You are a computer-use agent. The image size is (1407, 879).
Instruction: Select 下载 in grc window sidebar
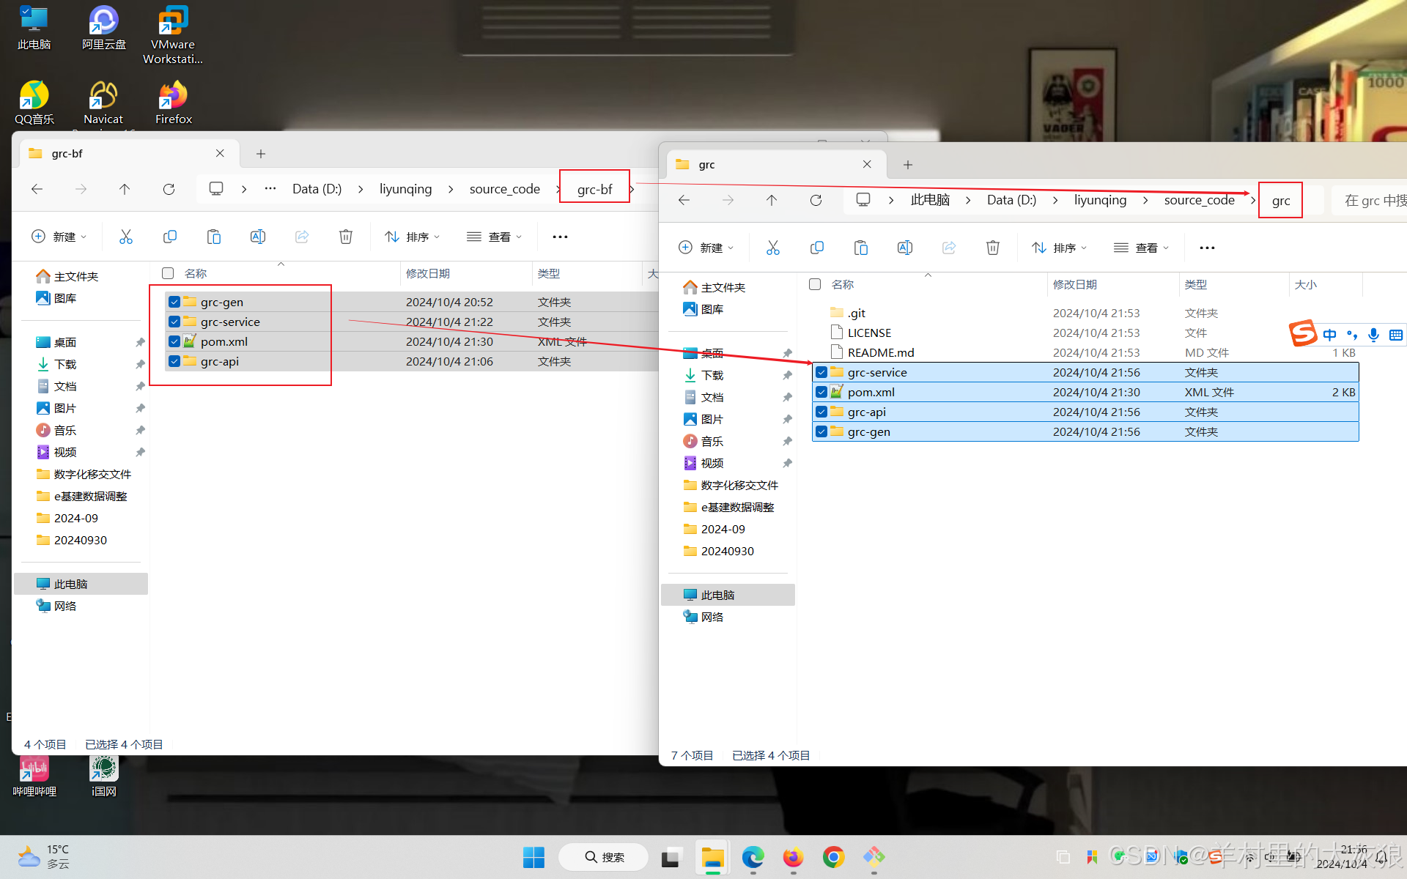712,375
